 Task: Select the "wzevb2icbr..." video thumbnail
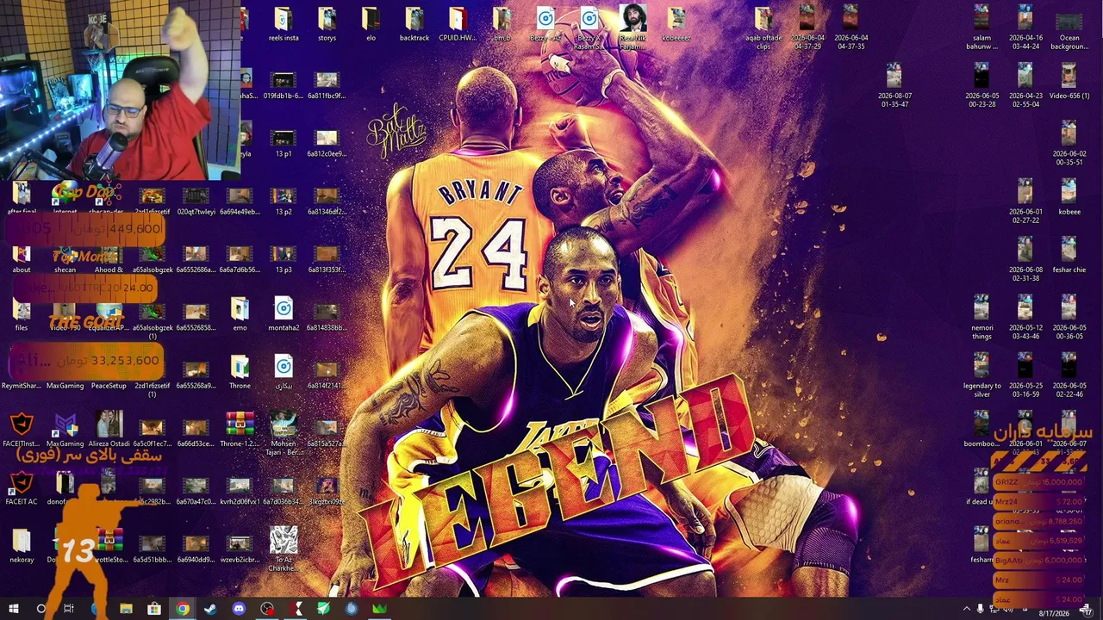pos(240,545)
